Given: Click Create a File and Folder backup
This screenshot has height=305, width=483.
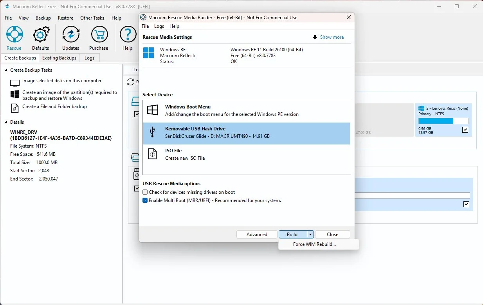Looking at the screenshot, I should [x=54, y=106].
